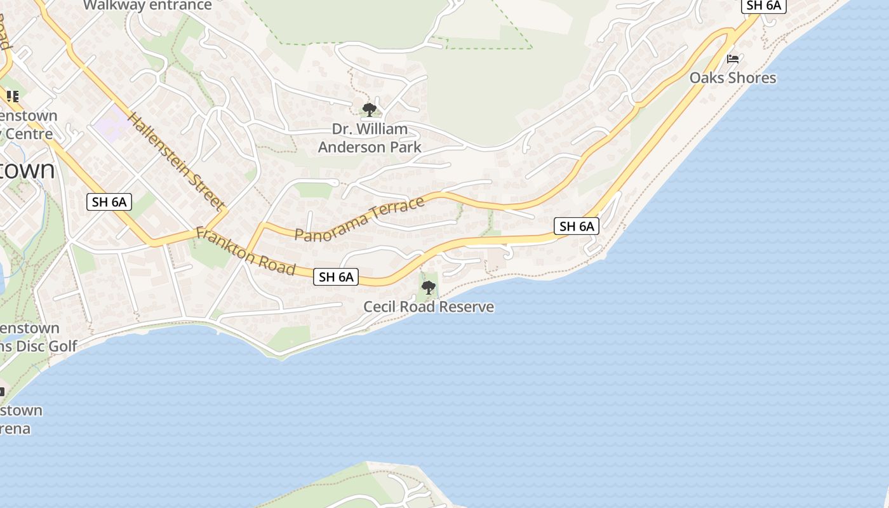Select the Oaks Shores hotel bed icon
The width and height of the screenshot is (889, 508).
coord(733,59)
